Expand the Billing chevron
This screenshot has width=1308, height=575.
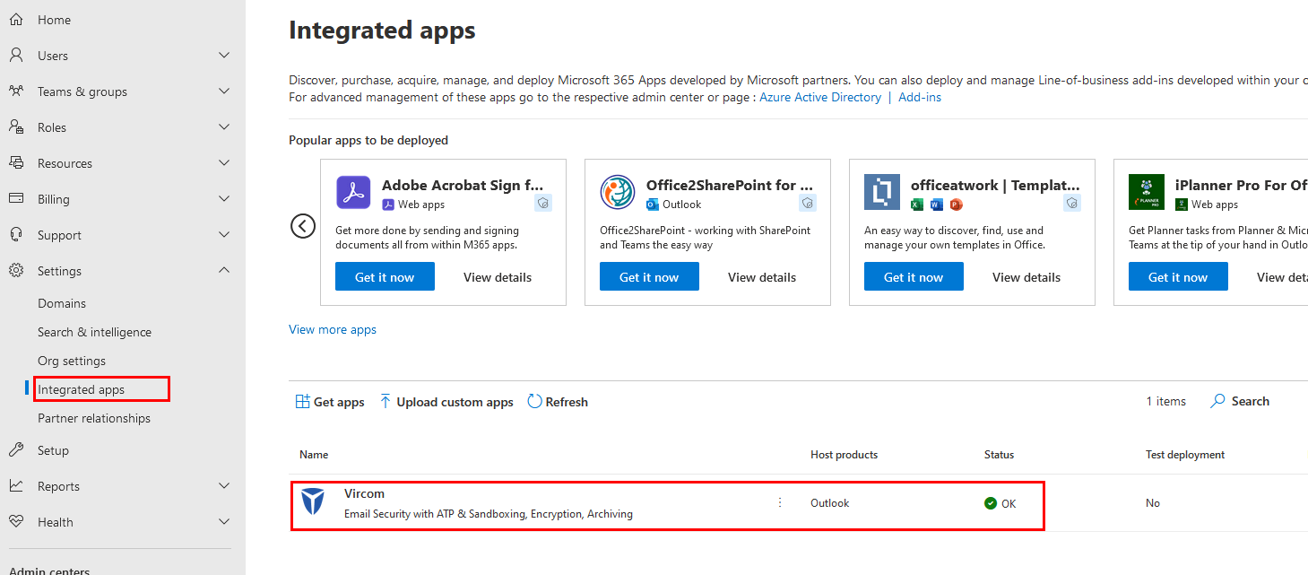click(224, 199)
